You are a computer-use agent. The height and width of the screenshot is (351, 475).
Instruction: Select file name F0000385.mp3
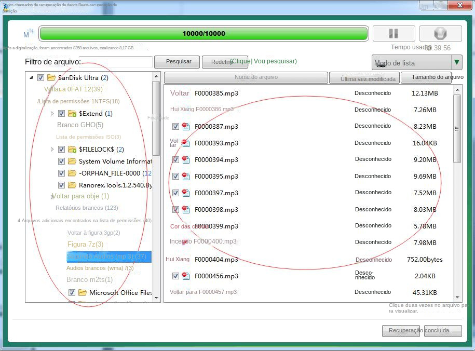pyautogui.click(x=216, y=93)
